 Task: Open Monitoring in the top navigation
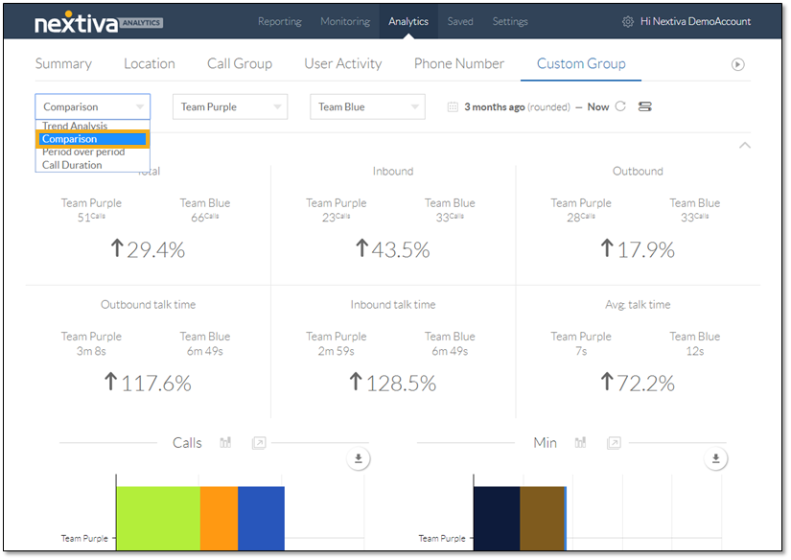(345, 22)
